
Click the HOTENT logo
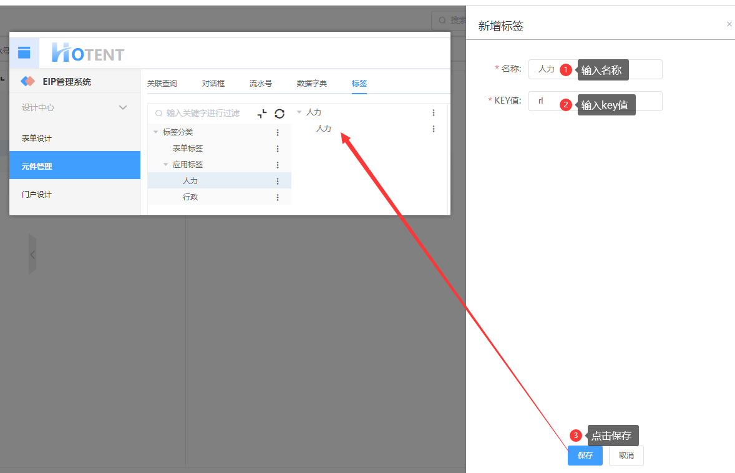(x=88, y=52)
